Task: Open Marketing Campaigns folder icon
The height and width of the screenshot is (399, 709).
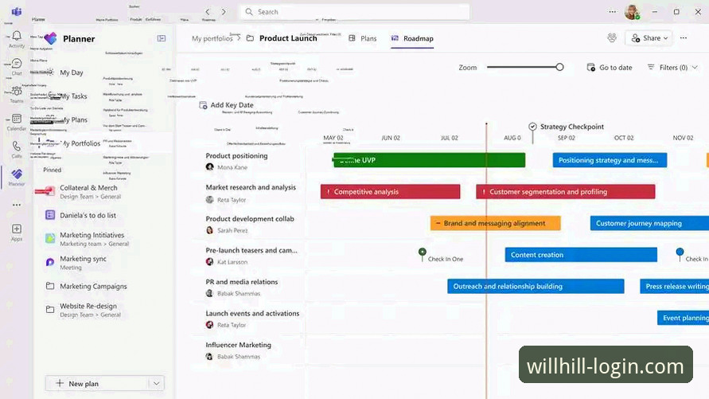Action: click(50, 286)
